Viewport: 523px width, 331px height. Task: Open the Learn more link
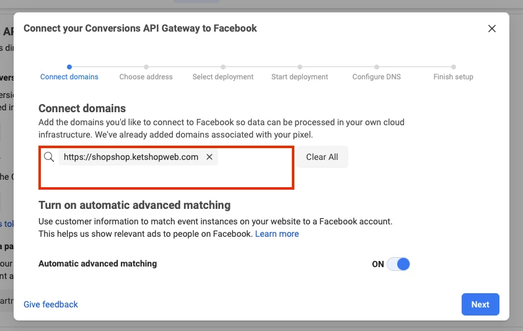[277, 234]
